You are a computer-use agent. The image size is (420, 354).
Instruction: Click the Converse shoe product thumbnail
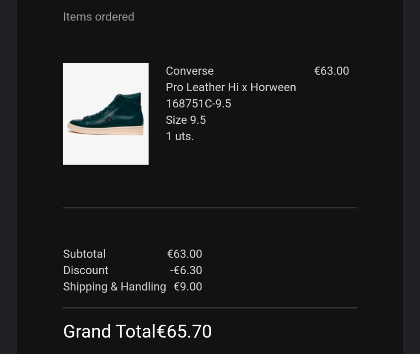pyautogui.click(x=106, y=113)
